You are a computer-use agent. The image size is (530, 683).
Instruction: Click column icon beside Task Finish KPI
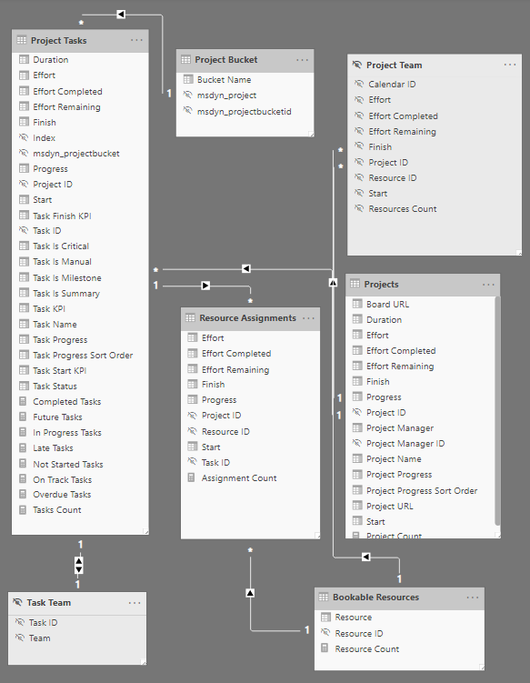[x=24, y=216]
